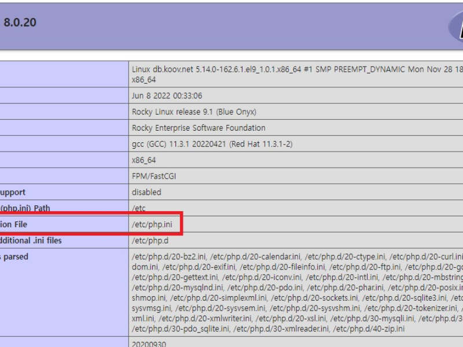Select the /etc/php.d/30-xmlreader.ini entry
Image resolution: width=463 pixels, height=347 pixels.
tap(281, 328)
